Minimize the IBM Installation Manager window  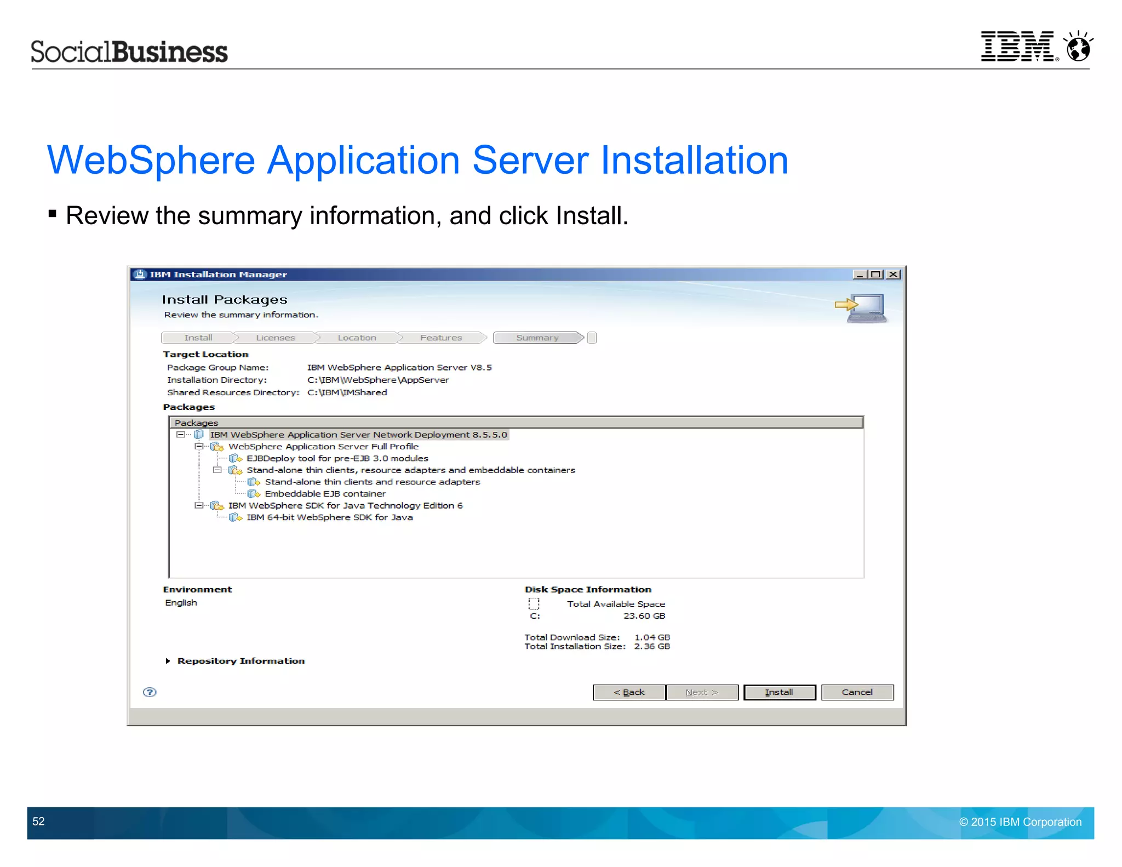(860, 275)
